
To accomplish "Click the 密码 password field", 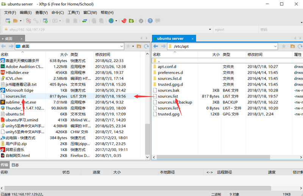I will (281, 30).
